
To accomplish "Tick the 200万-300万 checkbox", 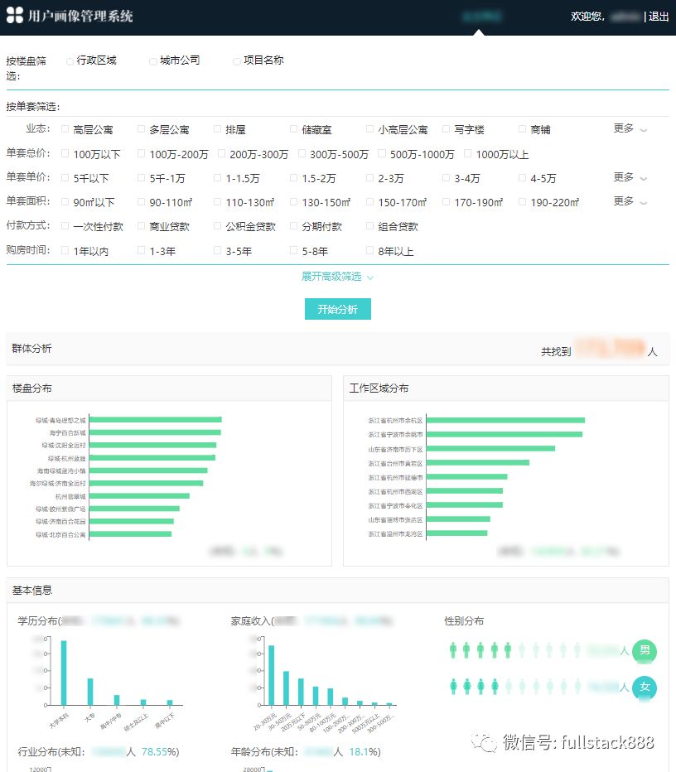I will [221, 153].
